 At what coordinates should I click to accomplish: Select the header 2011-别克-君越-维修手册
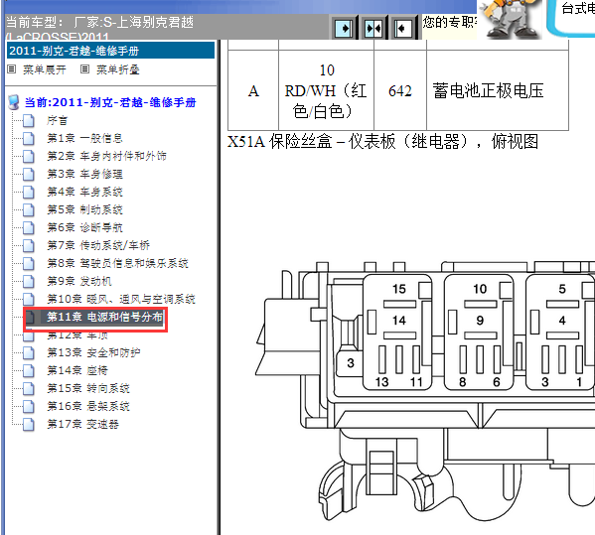point(111,51)
